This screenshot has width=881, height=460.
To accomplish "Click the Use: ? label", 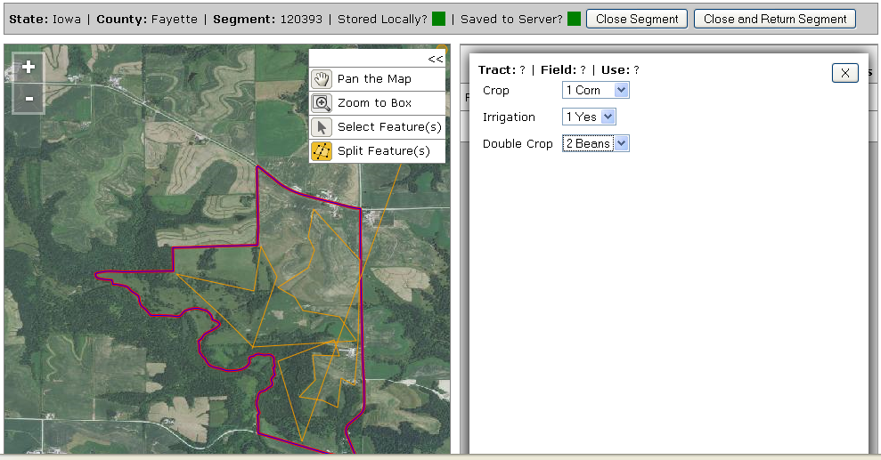I will 620,70.
